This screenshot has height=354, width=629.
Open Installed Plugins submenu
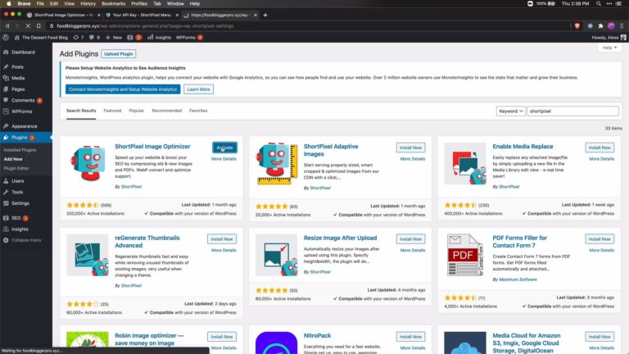coord(20,150)
